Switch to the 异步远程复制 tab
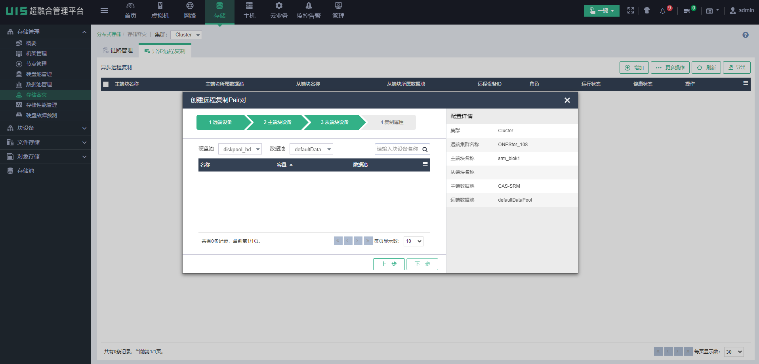Image resolution: width=759 pixels, height=364 pixels. click(165, 51)
